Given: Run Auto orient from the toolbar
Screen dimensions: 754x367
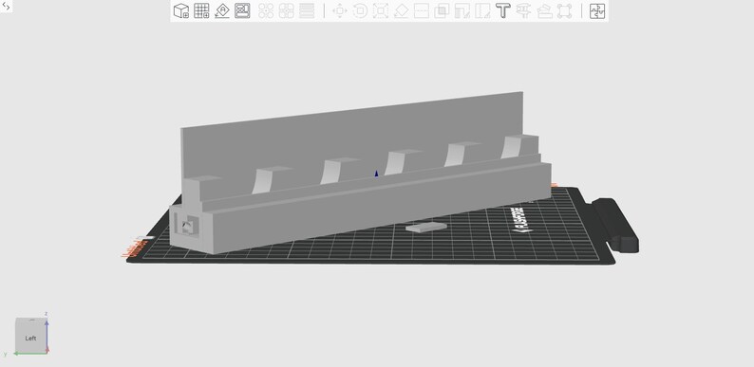Looking at the screenshot, I should click(221, 10).
